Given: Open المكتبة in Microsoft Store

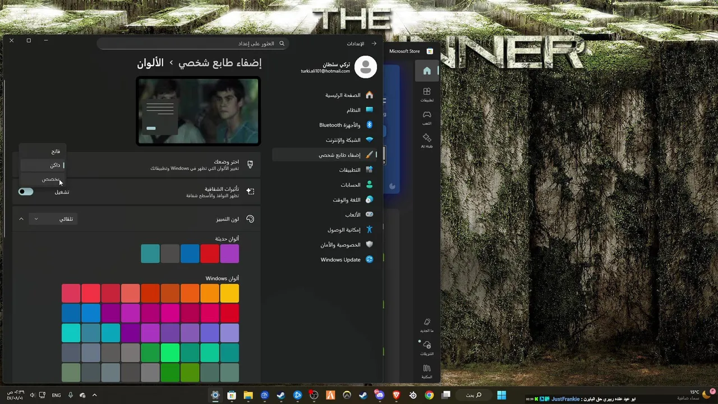Looking at the screenshot, I should (427, 371).
